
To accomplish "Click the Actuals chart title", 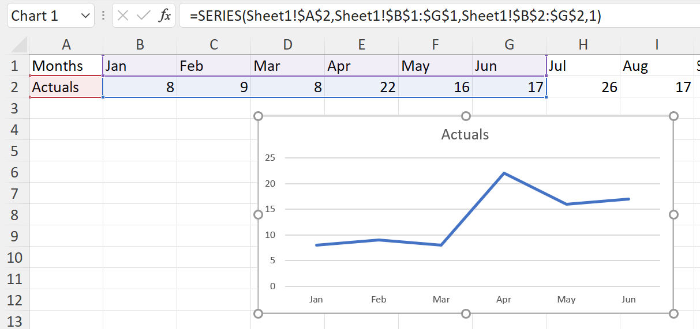I will [465, 134].
